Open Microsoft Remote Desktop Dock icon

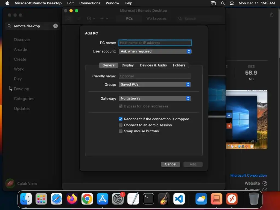coord(232,199)
